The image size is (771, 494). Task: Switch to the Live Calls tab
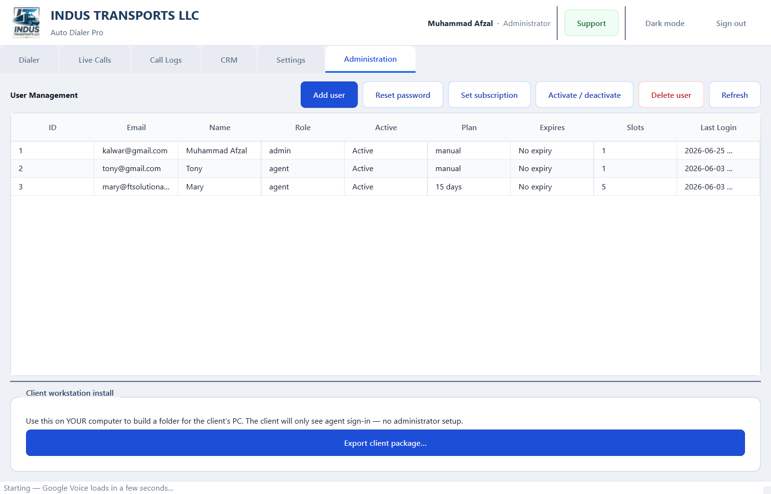[95, 60]
